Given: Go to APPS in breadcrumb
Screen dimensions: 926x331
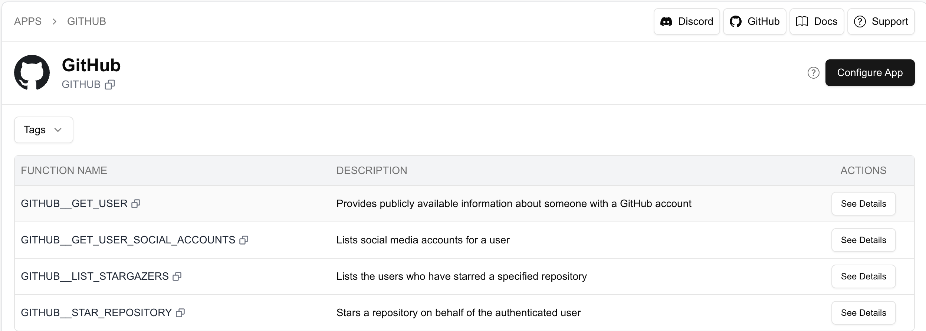Looking at the screenshot, I should coord(28,22).
